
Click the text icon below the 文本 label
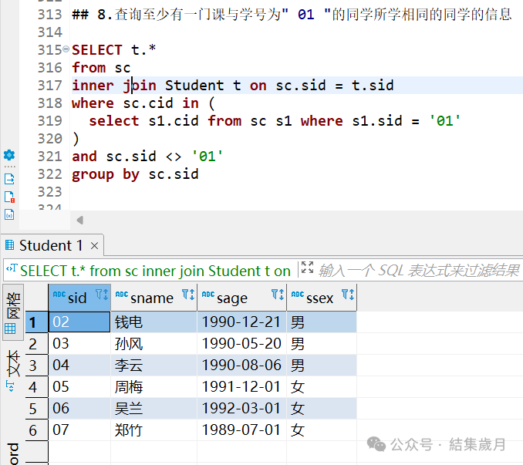[10, 386]
